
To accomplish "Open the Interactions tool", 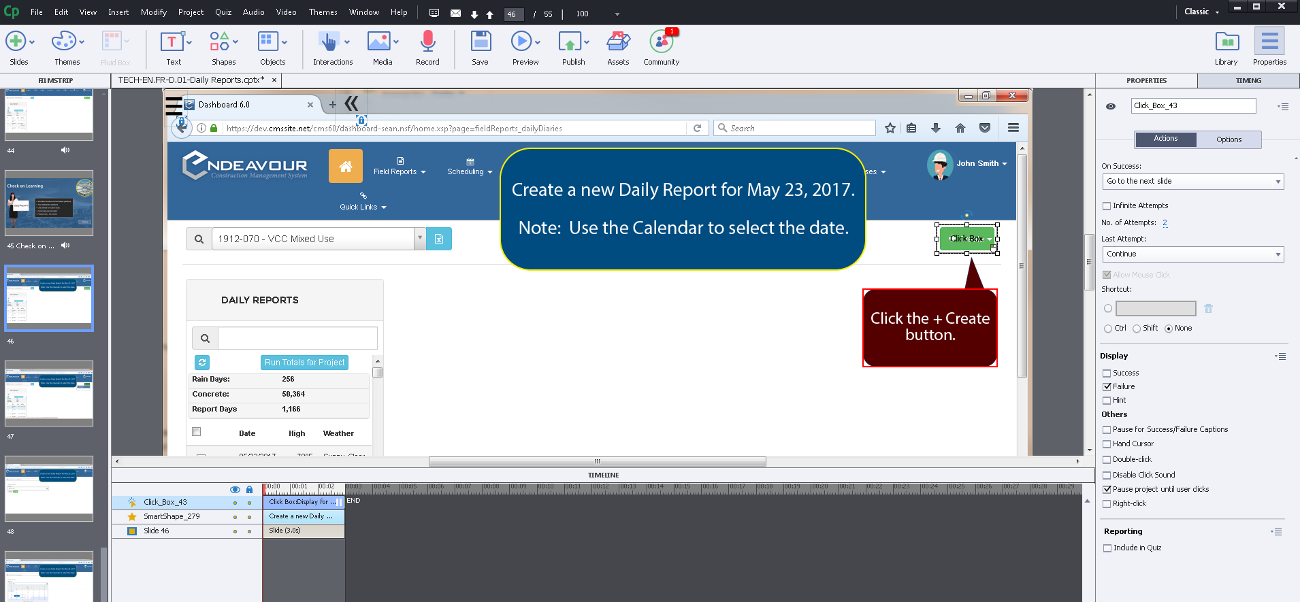I will pyautogui.click(x=329, y=43).
